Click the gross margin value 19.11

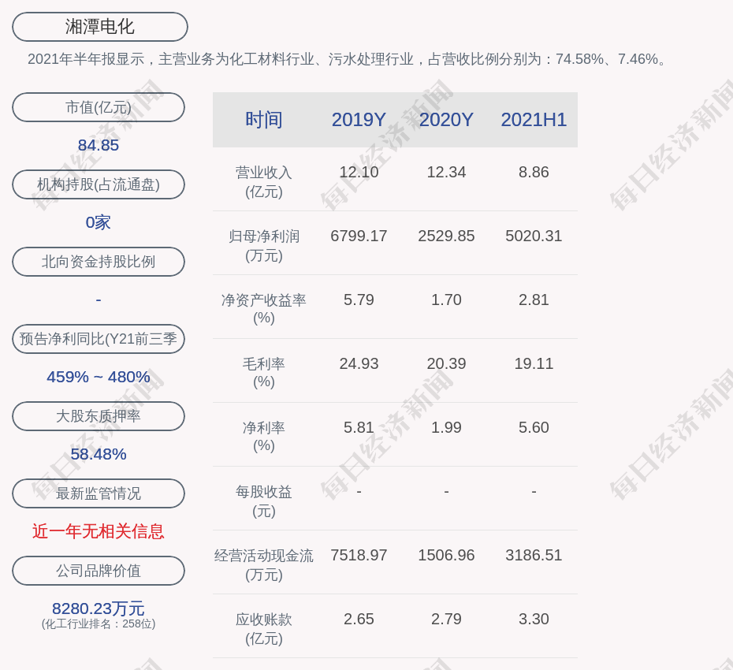[534, 363]
